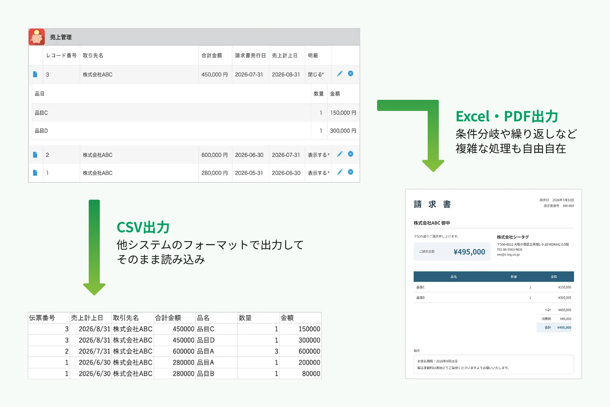Click 株式会社ABC 御中 on the invoice

tap(432, 223)
